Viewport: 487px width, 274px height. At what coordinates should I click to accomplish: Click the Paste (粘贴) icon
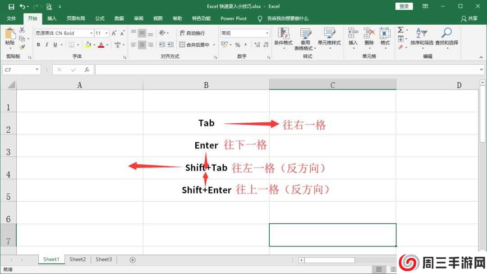[x=9, y=34]
